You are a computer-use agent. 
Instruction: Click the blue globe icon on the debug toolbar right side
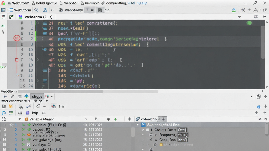tap(259, 107)
